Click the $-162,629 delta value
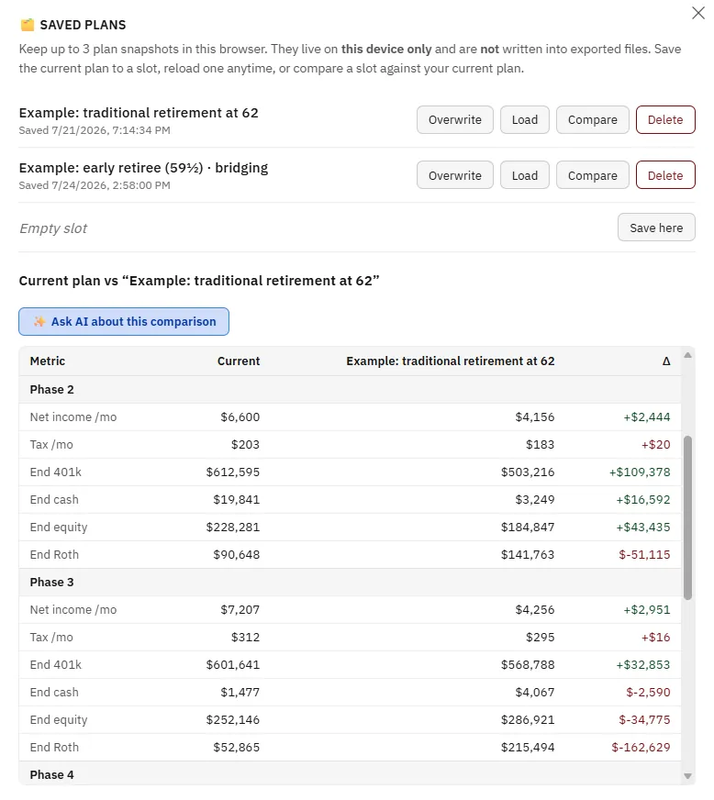714x800 pixels. tap(641, 748)
